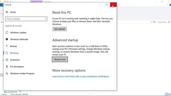Go back in File Explorer
The image size is (171, 96).
point(2,22)
